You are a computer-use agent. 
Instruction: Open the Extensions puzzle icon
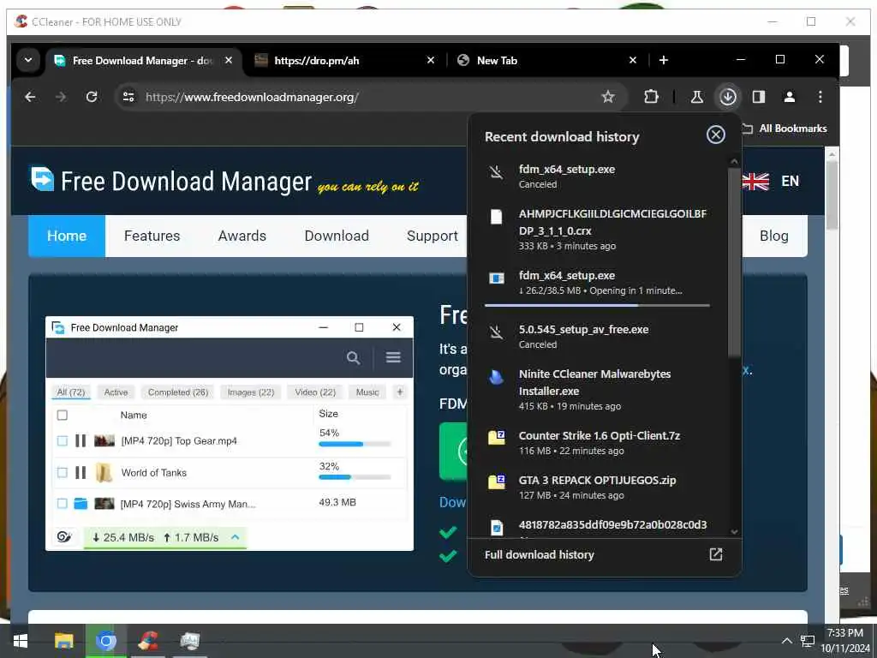651,97
